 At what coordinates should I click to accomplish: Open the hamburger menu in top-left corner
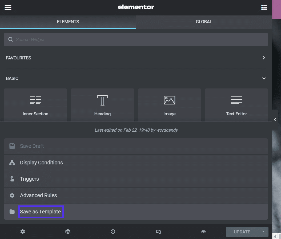[8, 7]
